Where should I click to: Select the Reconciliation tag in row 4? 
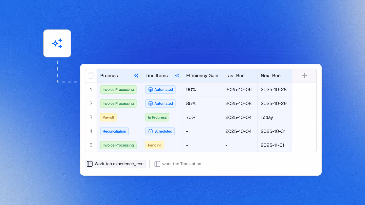click(x=114, y=131)
